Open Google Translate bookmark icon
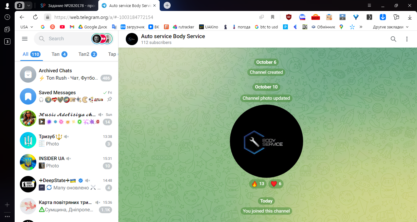 pos(114,27)
